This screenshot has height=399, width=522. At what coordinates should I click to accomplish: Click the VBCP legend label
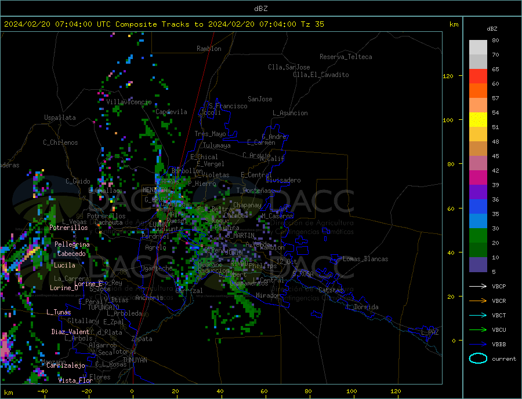coord(499,286)
